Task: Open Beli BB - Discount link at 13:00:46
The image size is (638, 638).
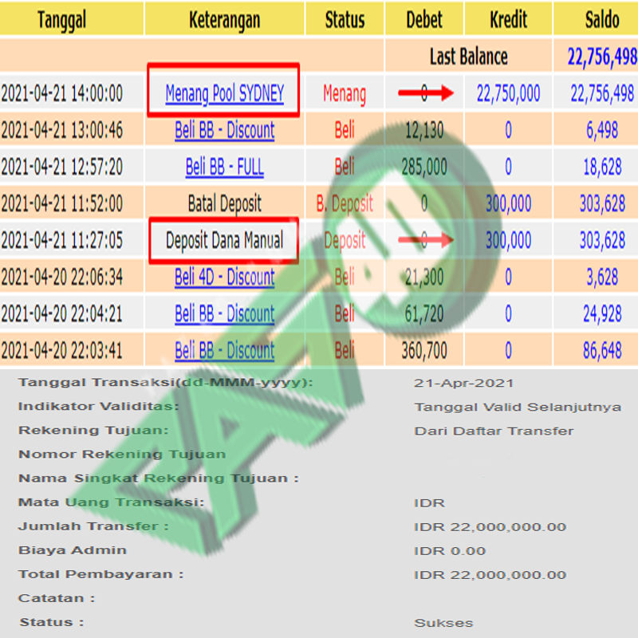Action: [x=225, y=130]
